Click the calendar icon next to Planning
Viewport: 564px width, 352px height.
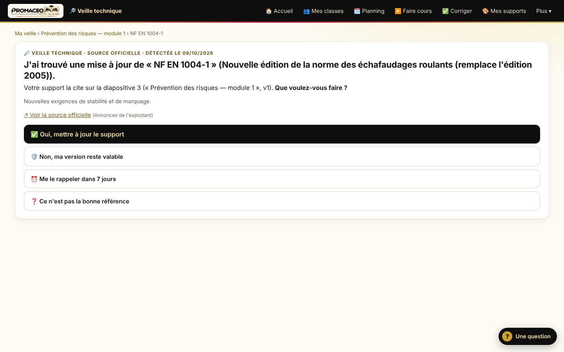pos(357,11)
